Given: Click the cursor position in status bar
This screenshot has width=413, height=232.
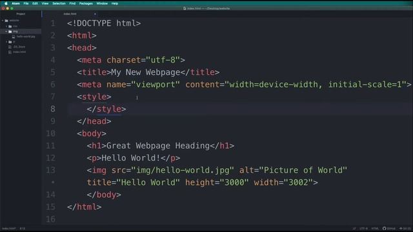Looking at the screenshot, I should tap(23, 229).
